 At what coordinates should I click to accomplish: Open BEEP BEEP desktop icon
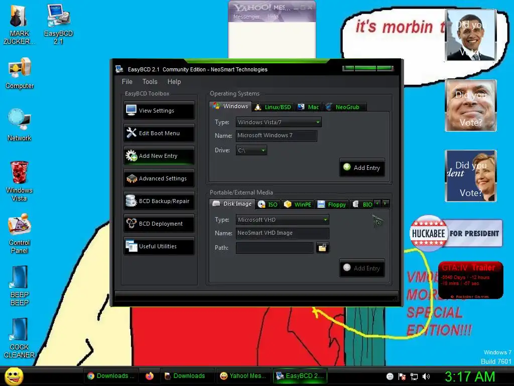[20, 286]
